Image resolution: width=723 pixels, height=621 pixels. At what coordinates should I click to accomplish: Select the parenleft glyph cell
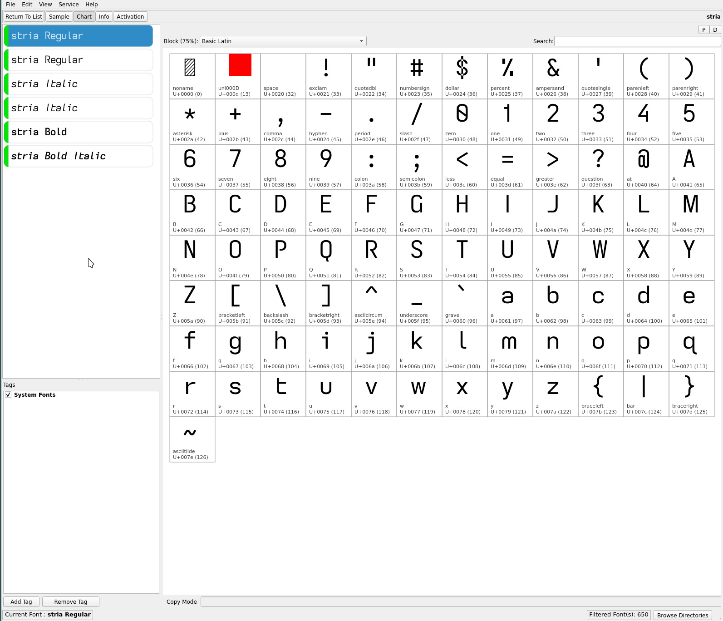tap(646, 76)
